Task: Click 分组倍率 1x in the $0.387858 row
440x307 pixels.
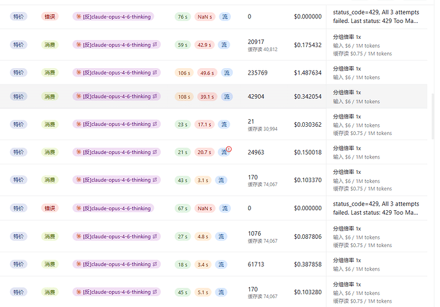Action: [347, 260]
